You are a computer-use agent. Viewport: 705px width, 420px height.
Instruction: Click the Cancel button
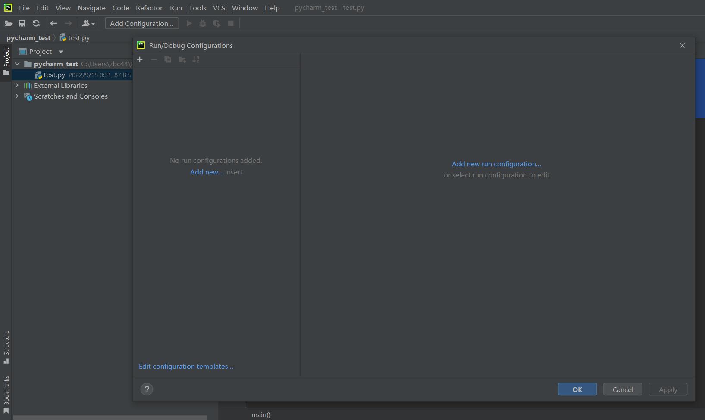click(623, 389)
